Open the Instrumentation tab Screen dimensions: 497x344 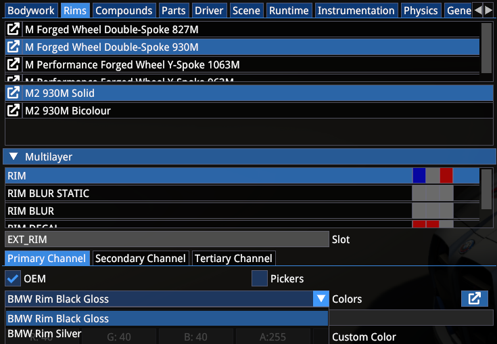pyautogui.click(x=356, y=10)
